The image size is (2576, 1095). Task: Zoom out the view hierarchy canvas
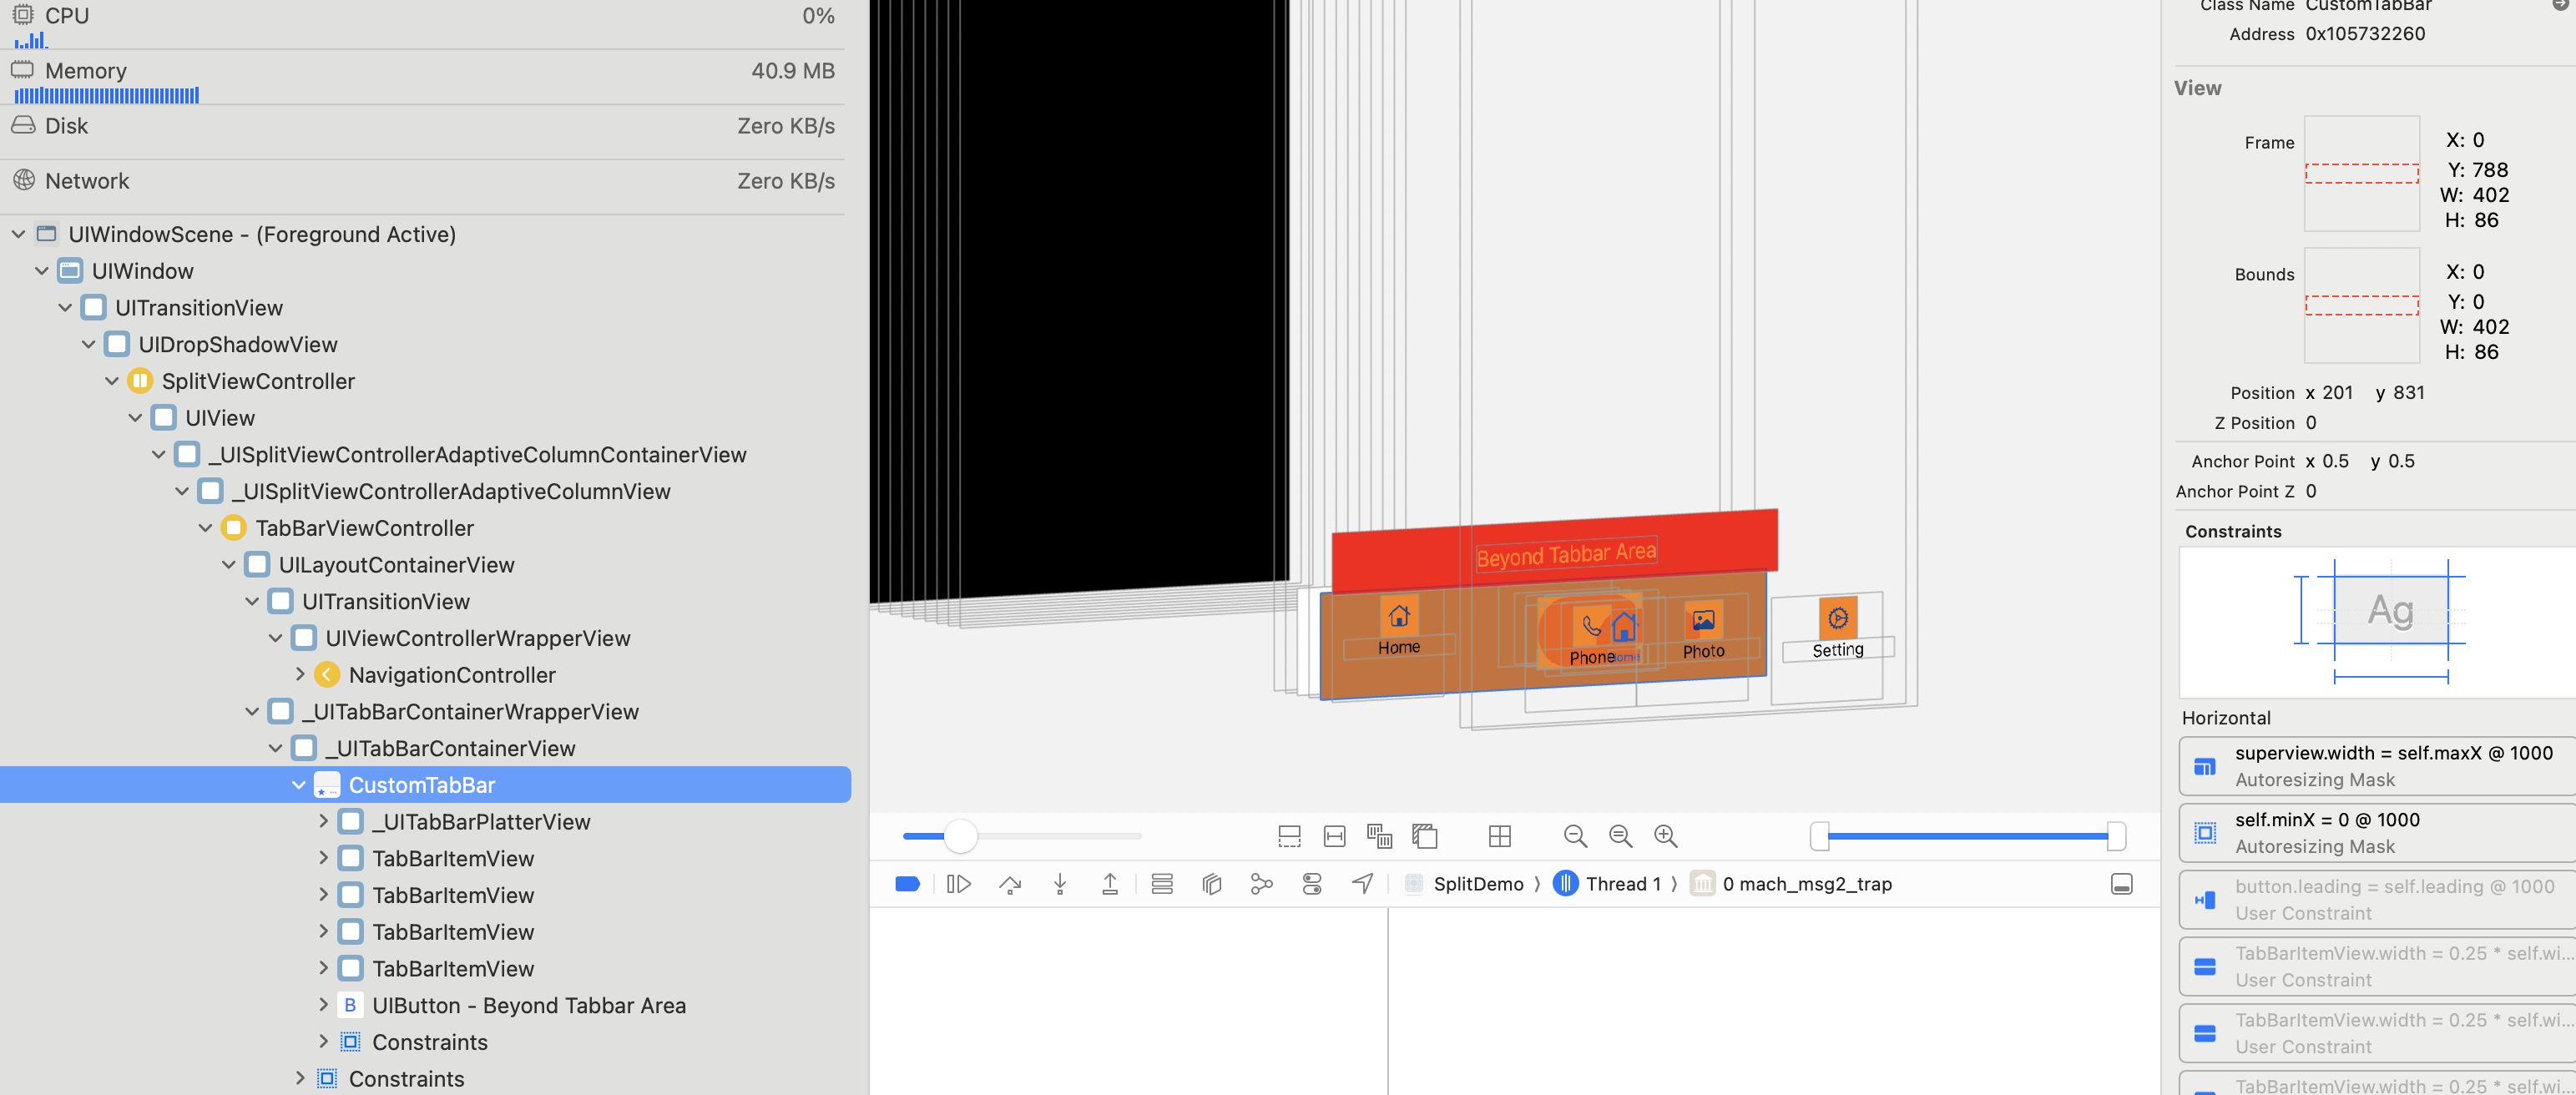tap(1575, 836)
